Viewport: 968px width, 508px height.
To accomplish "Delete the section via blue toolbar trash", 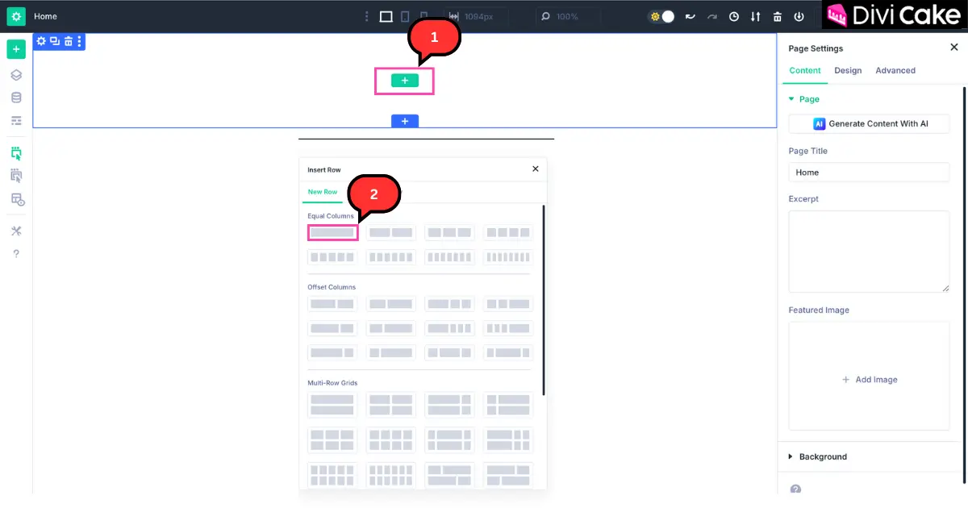I will point(68,41).
